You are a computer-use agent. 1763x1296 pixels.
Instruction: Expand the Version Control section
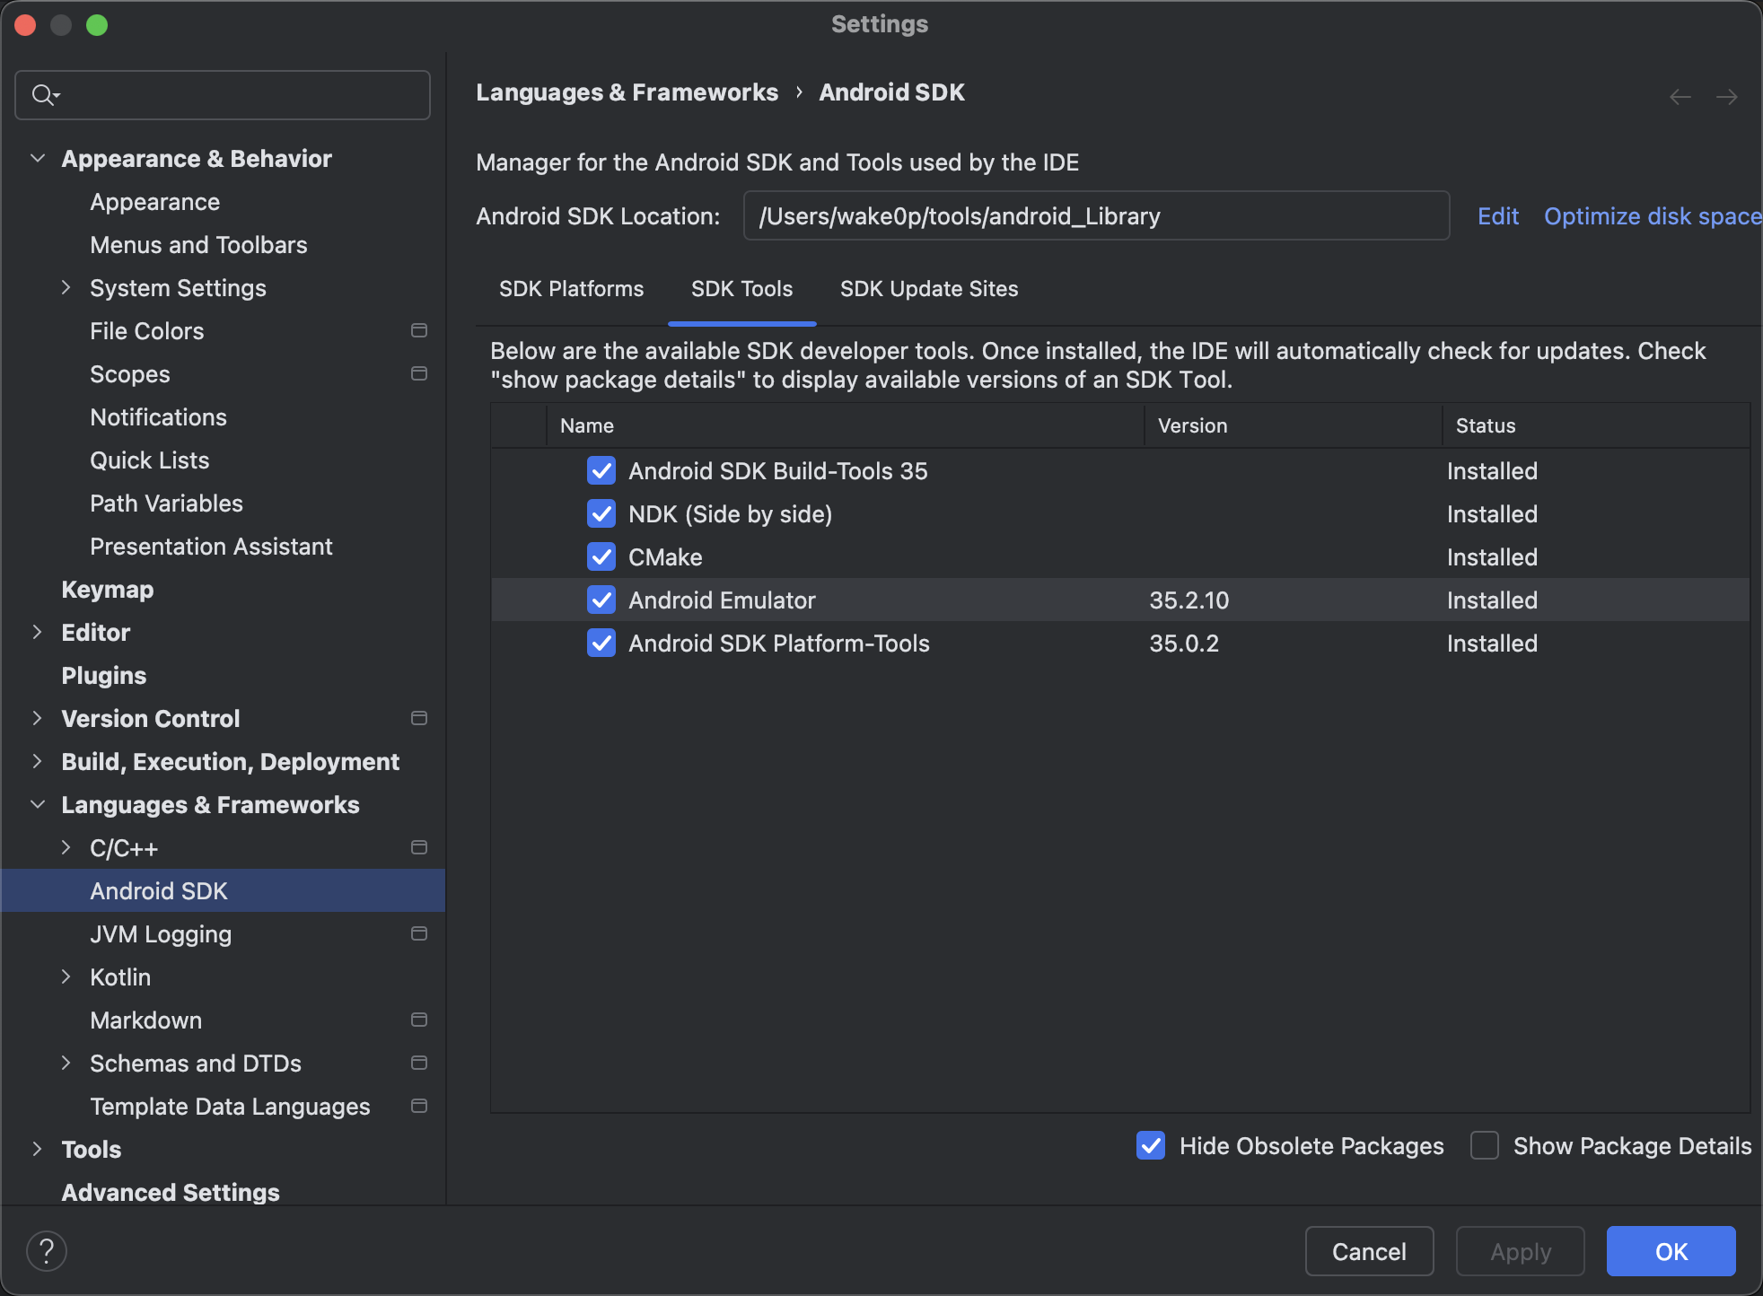point(37,718)
